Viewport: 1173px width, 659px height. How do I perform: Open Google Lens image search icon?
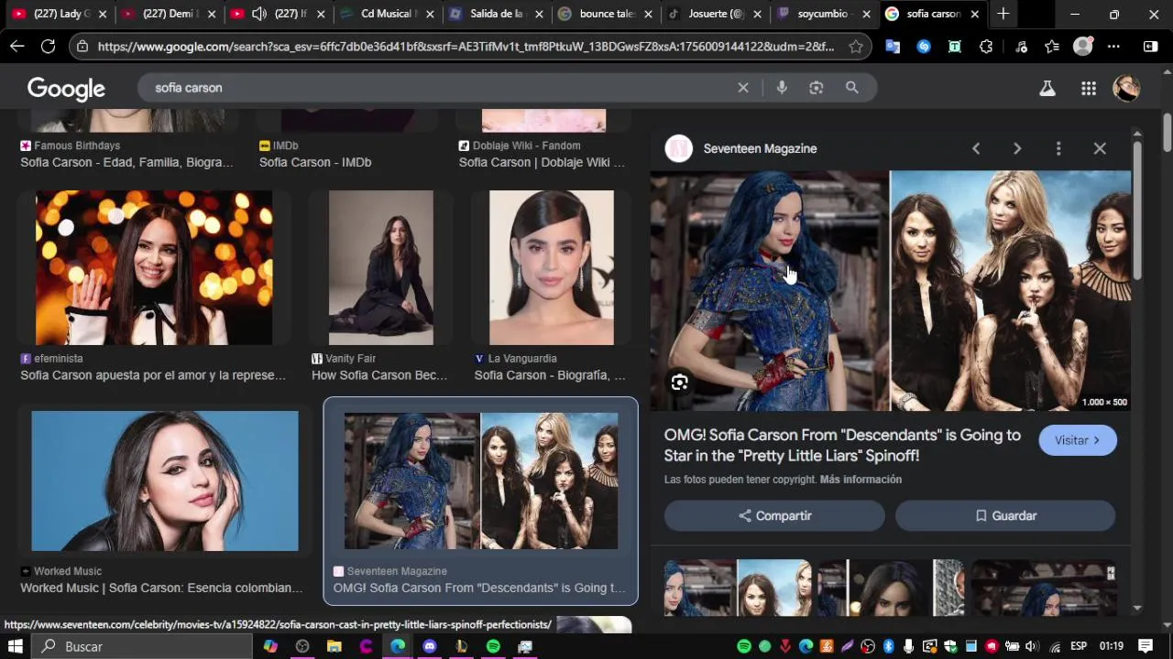click(817, 88)
